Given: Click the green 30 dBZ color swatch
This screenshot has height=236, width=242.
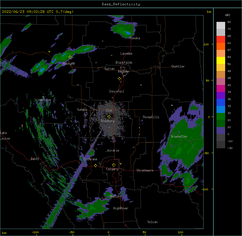Looking at the screenshot, I should pyautogui.click(x=221, y=117).
